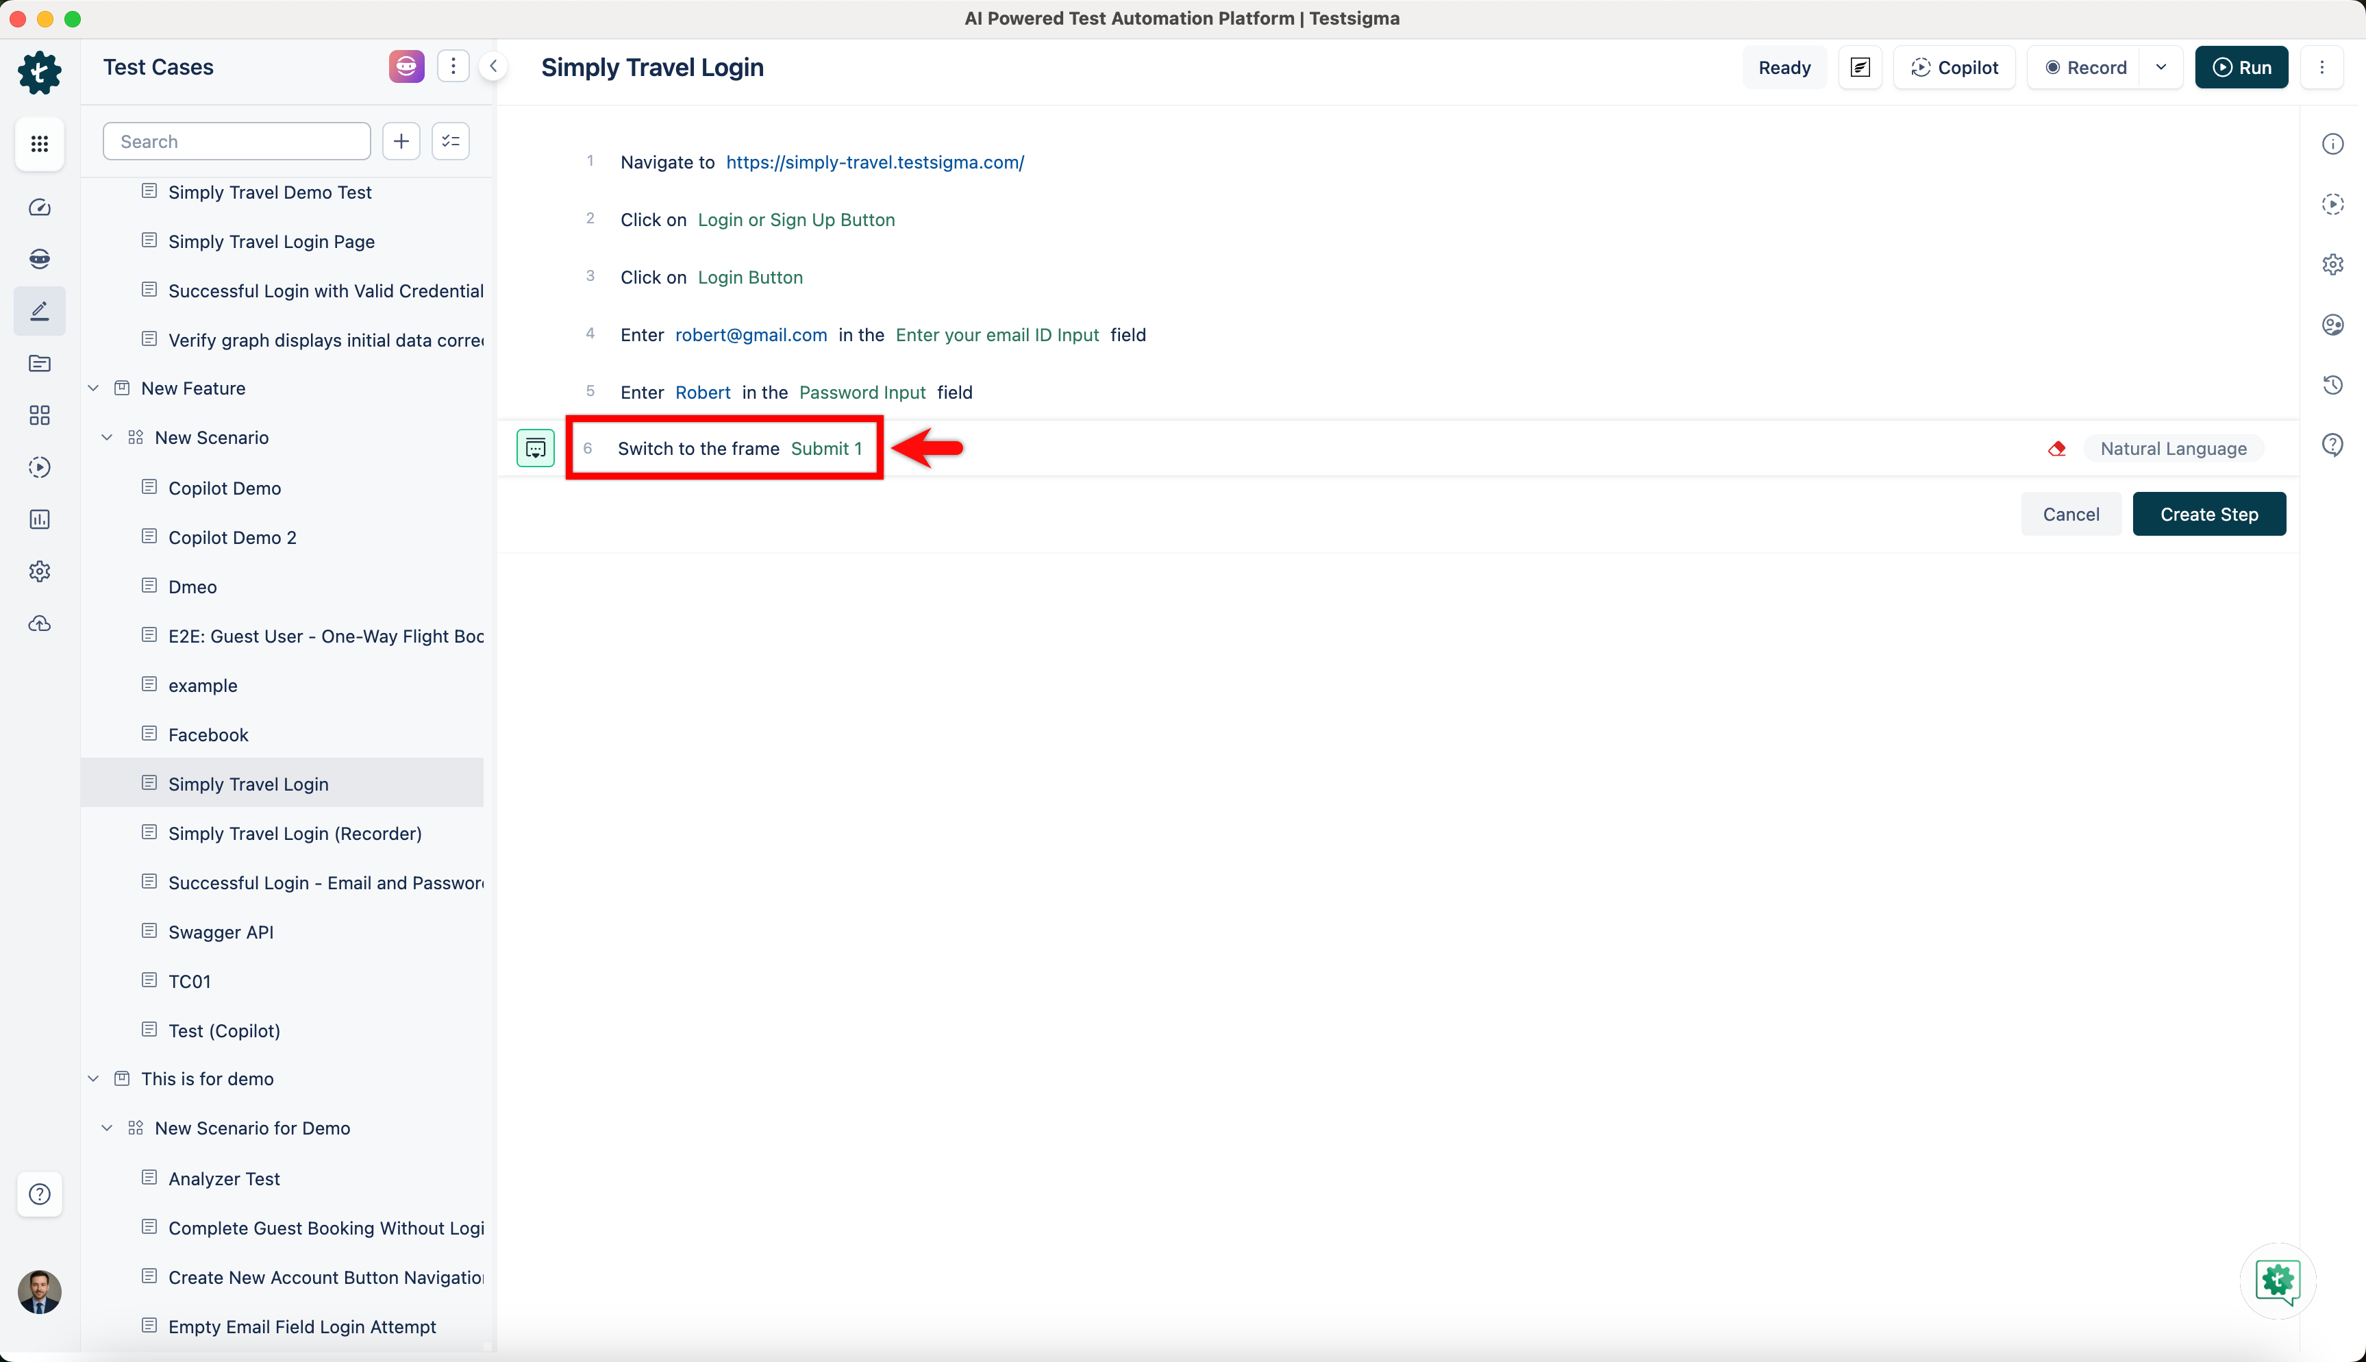Open the apps grid launcher in left rail
Viewport: 2366px width, 1362px height.
[39, 143]
